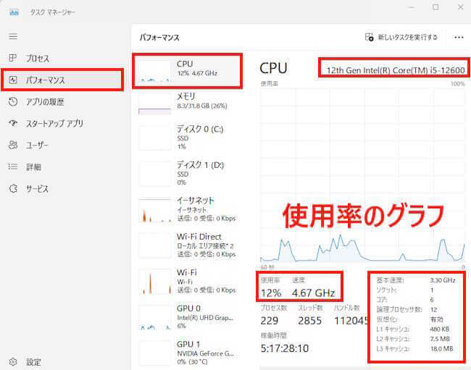Viewport: 471px width, 370px height.
Task: Open the サービス puzzle icon
Action: click(x=13, y=189)
